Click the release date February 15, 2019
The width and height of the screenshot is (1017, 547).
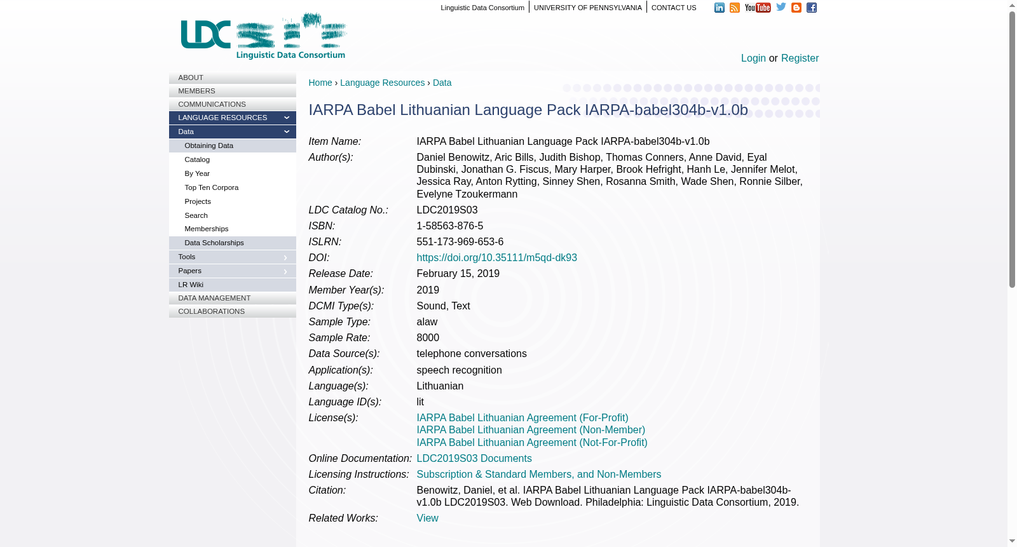point(458,274)
